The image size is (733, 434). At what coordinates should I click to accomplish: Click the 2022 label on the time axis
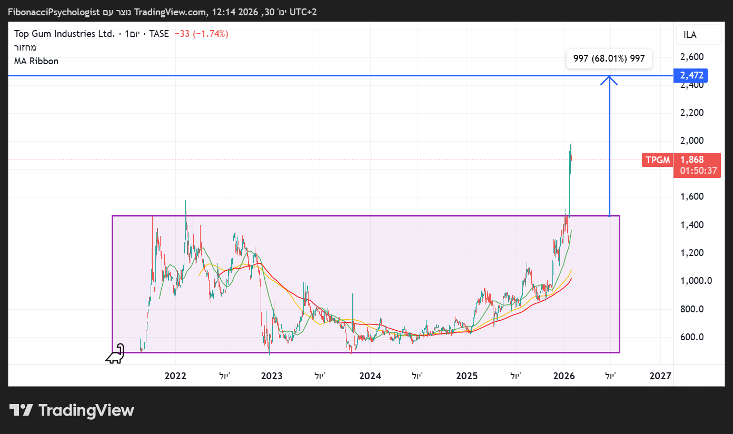tap(175, 376)
